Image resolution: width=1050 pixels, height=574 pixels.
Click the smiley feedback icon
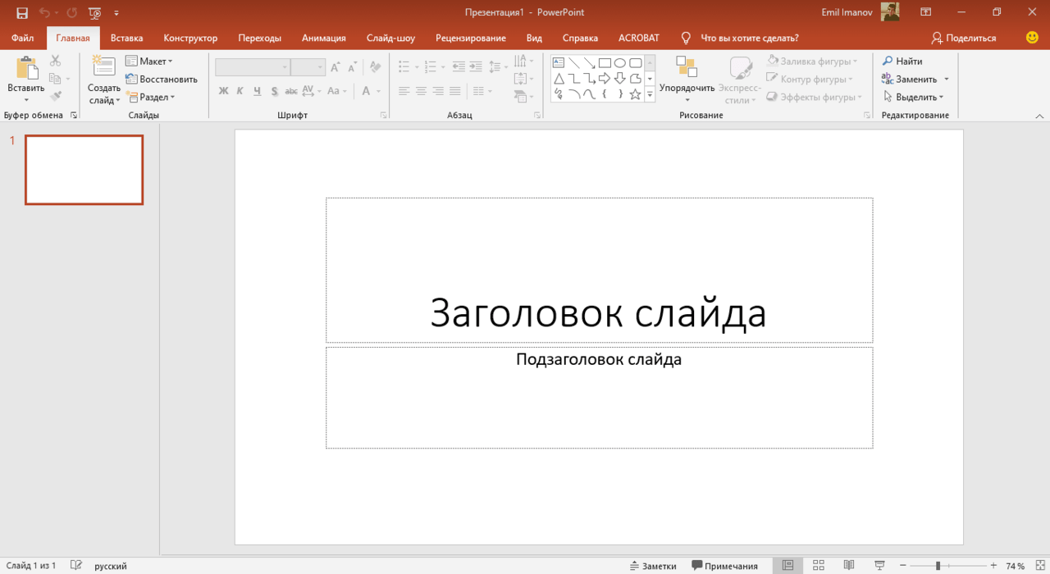tap(1032, 38)
